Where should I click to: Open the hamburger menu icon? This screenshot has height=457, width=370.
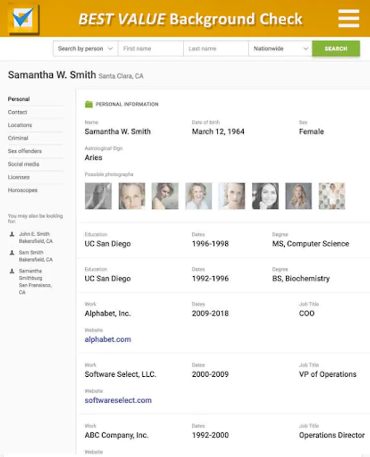[349, 18]
